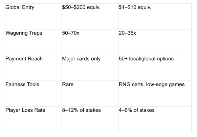Select the Major cards only cell
Viewport: 197px width, 137px height.
(90, 68)
